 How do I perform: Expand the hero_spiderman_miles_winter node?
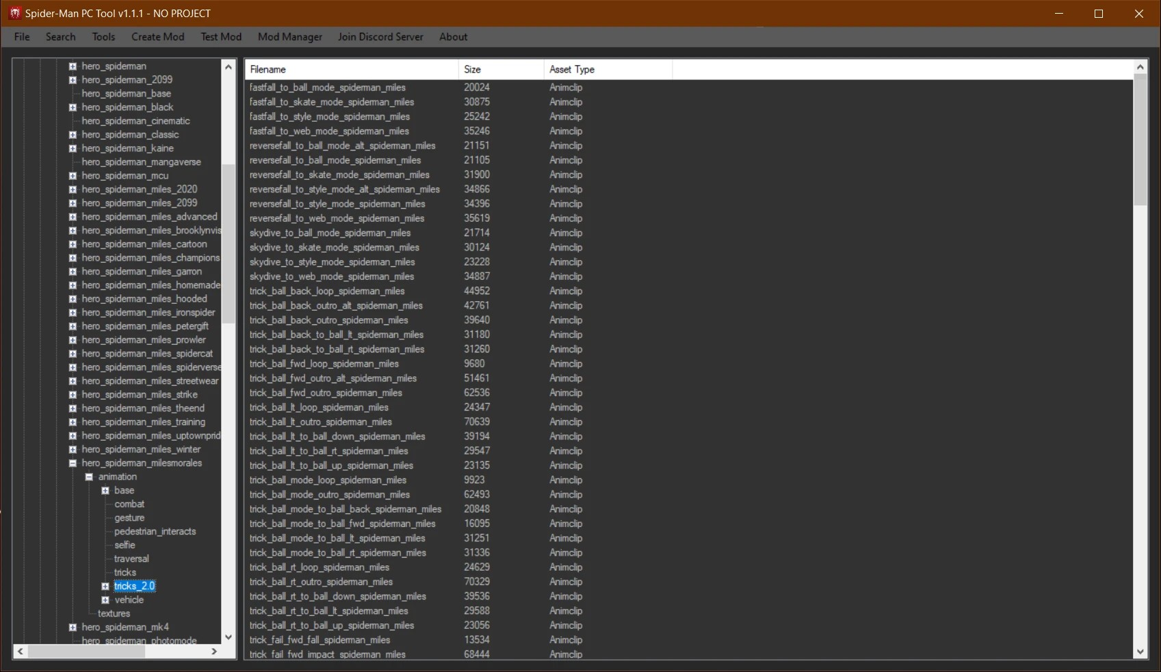(x=73, y=450)
